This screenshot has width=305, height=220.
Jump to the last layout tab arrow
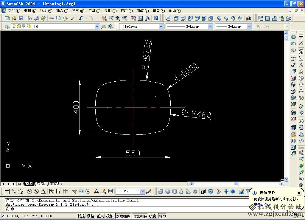point(19,184)
